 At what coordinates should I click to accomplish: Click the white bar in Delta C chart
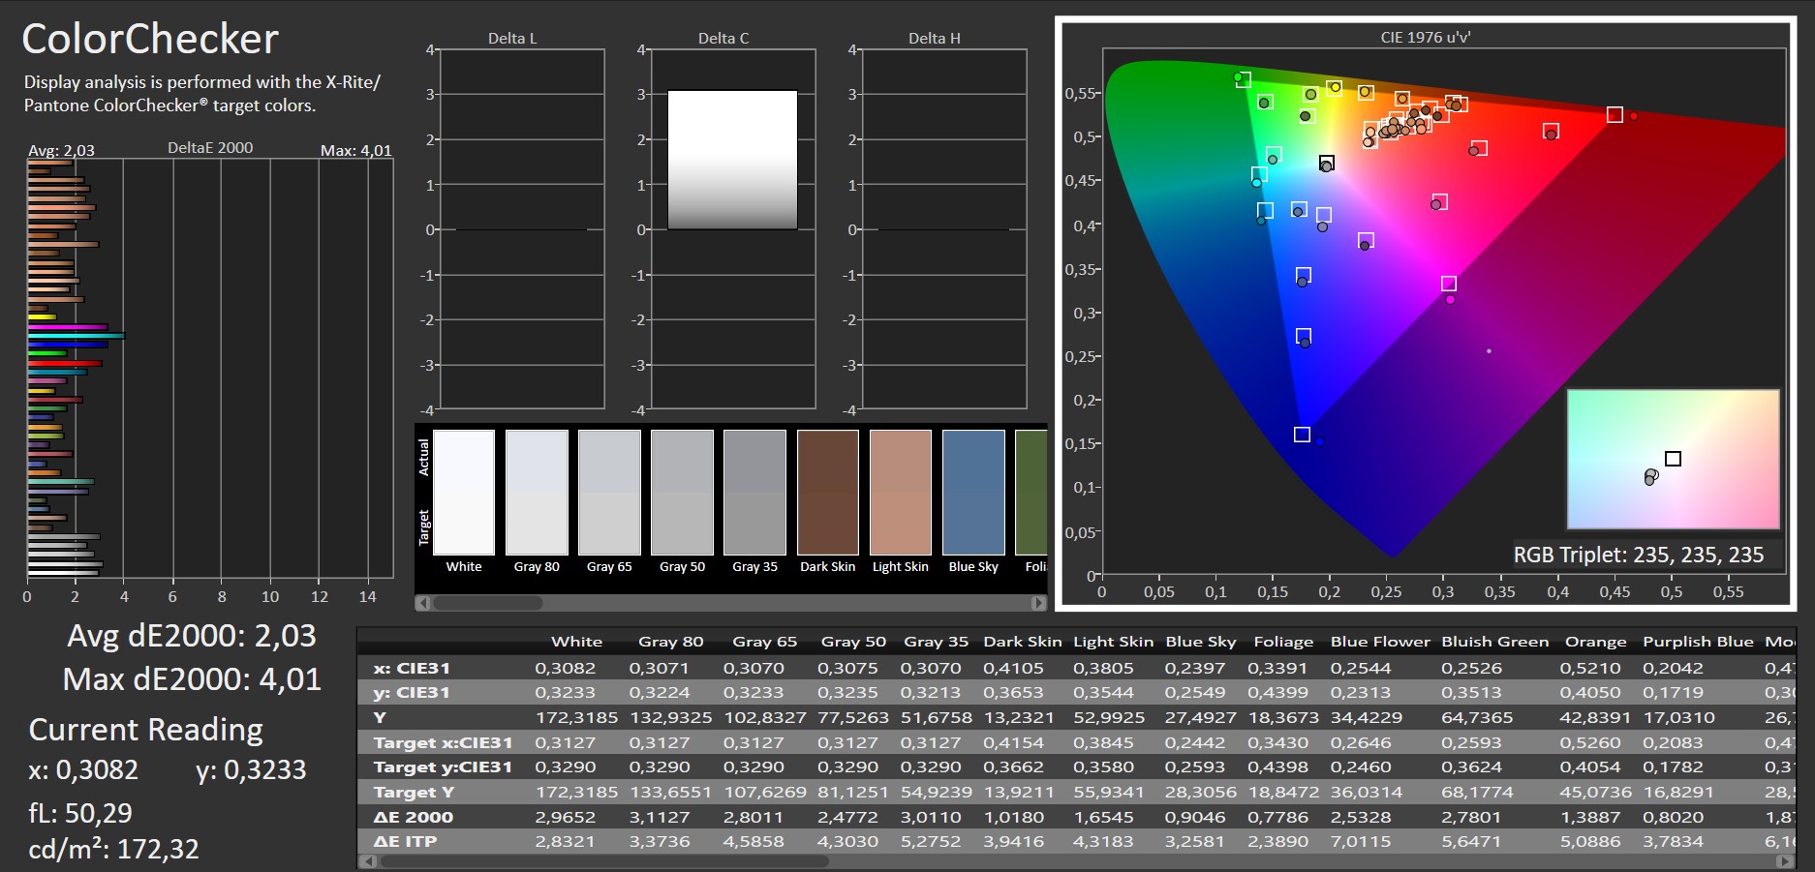tap(732, 160)
